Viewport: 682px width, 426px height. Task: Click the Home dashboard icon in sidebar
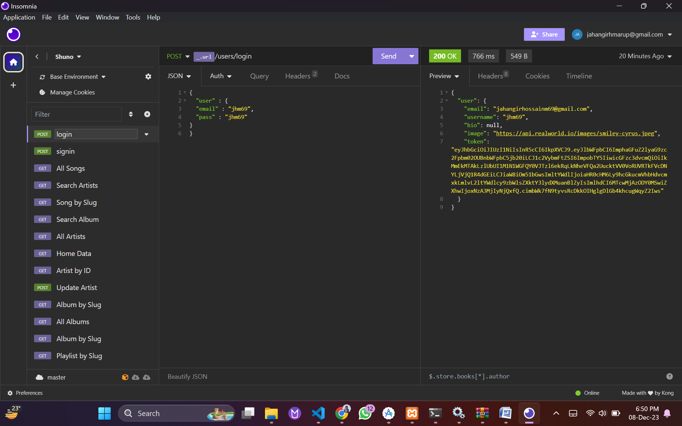pyautogui.click(x=13, y=62)
